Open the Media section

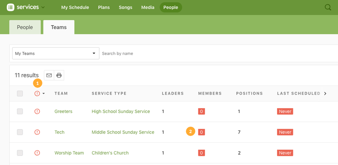tap(148, 7)
